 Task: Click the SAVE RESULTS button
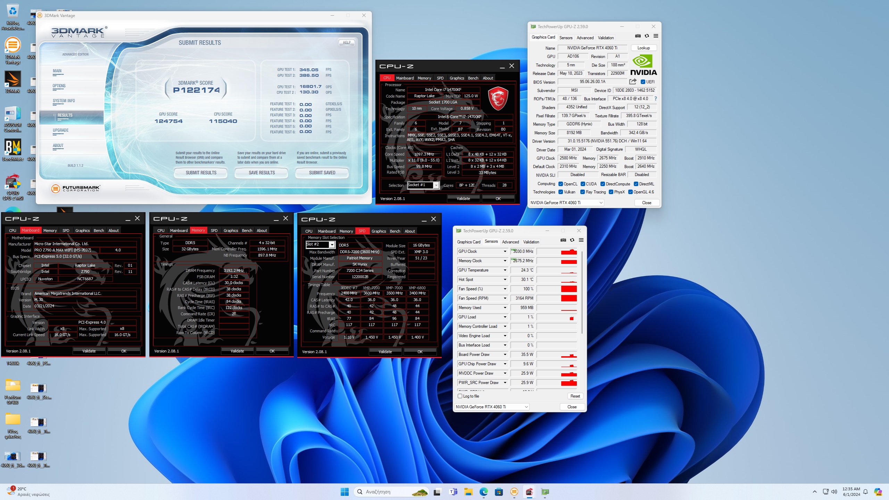point(262,173)
